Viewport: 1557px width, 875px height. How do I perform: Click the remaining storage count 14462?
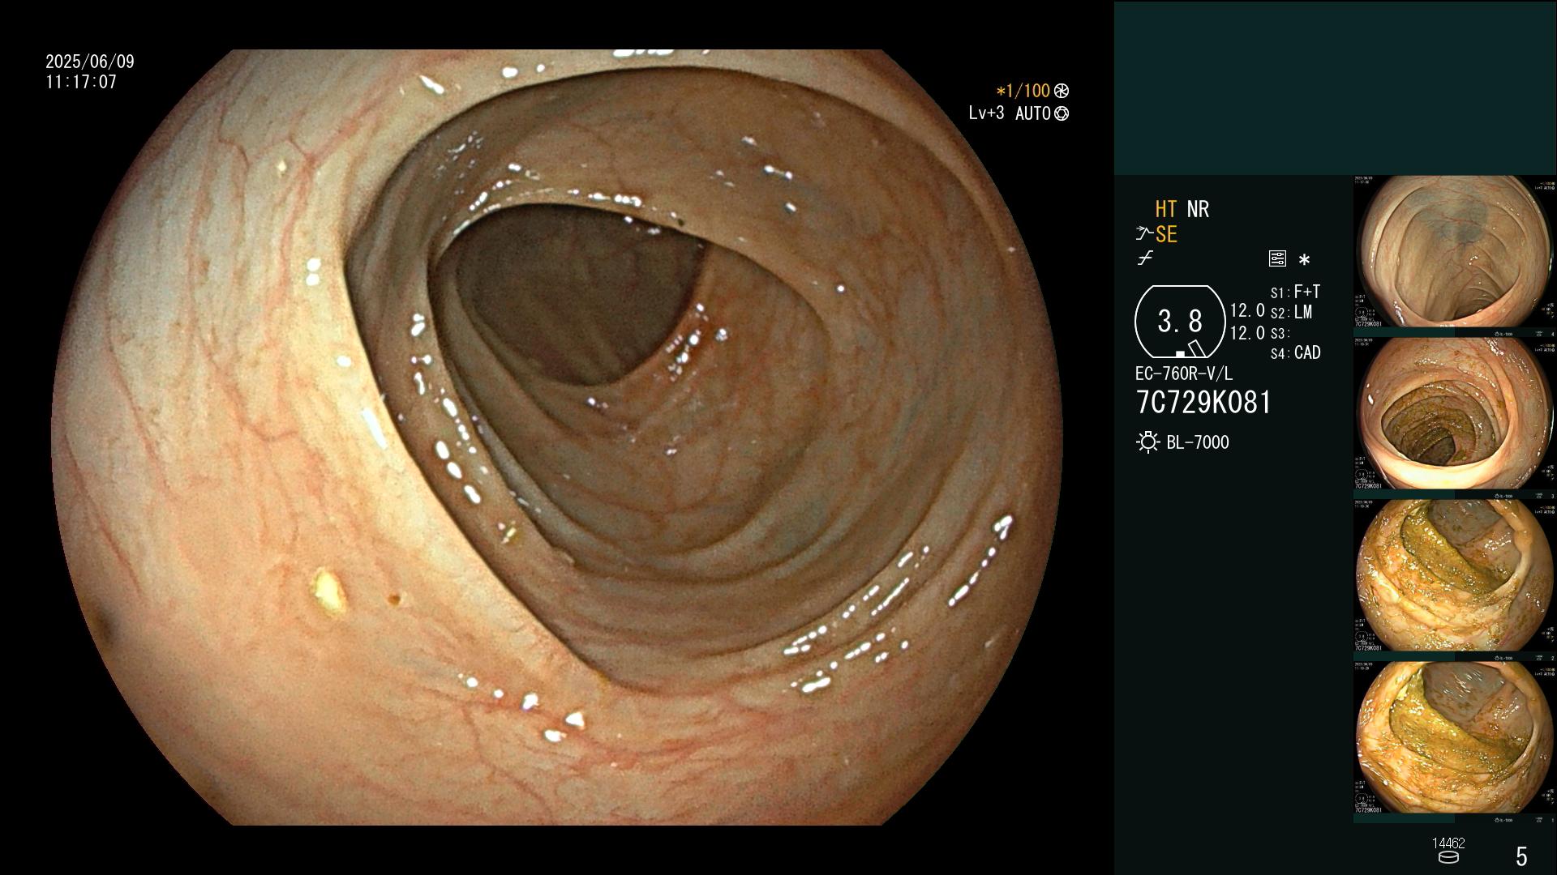[1448, 843]
